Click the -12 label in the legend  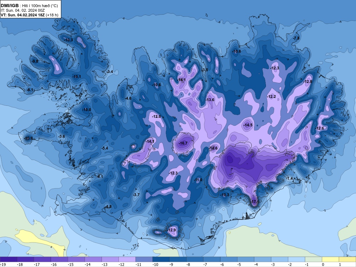[x=121, y=265]
